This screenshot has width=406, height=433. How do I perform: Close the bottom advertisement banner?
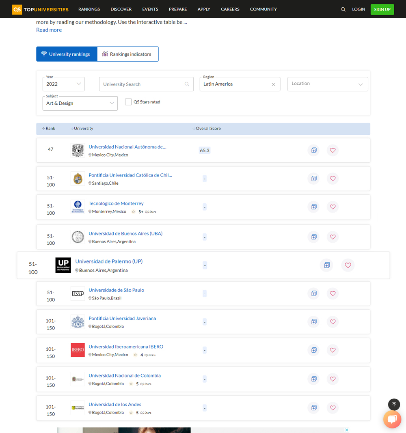[x=346, y=430]
